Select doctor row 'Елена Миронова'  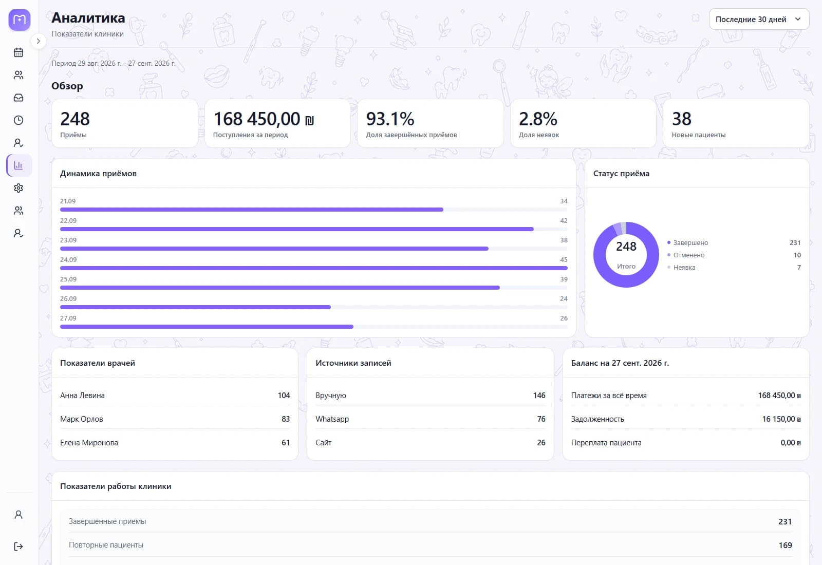point(175,443)
